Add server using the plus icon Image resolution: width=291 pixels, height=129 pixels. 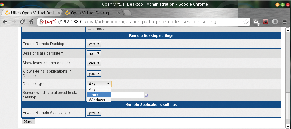click(146, 95)
